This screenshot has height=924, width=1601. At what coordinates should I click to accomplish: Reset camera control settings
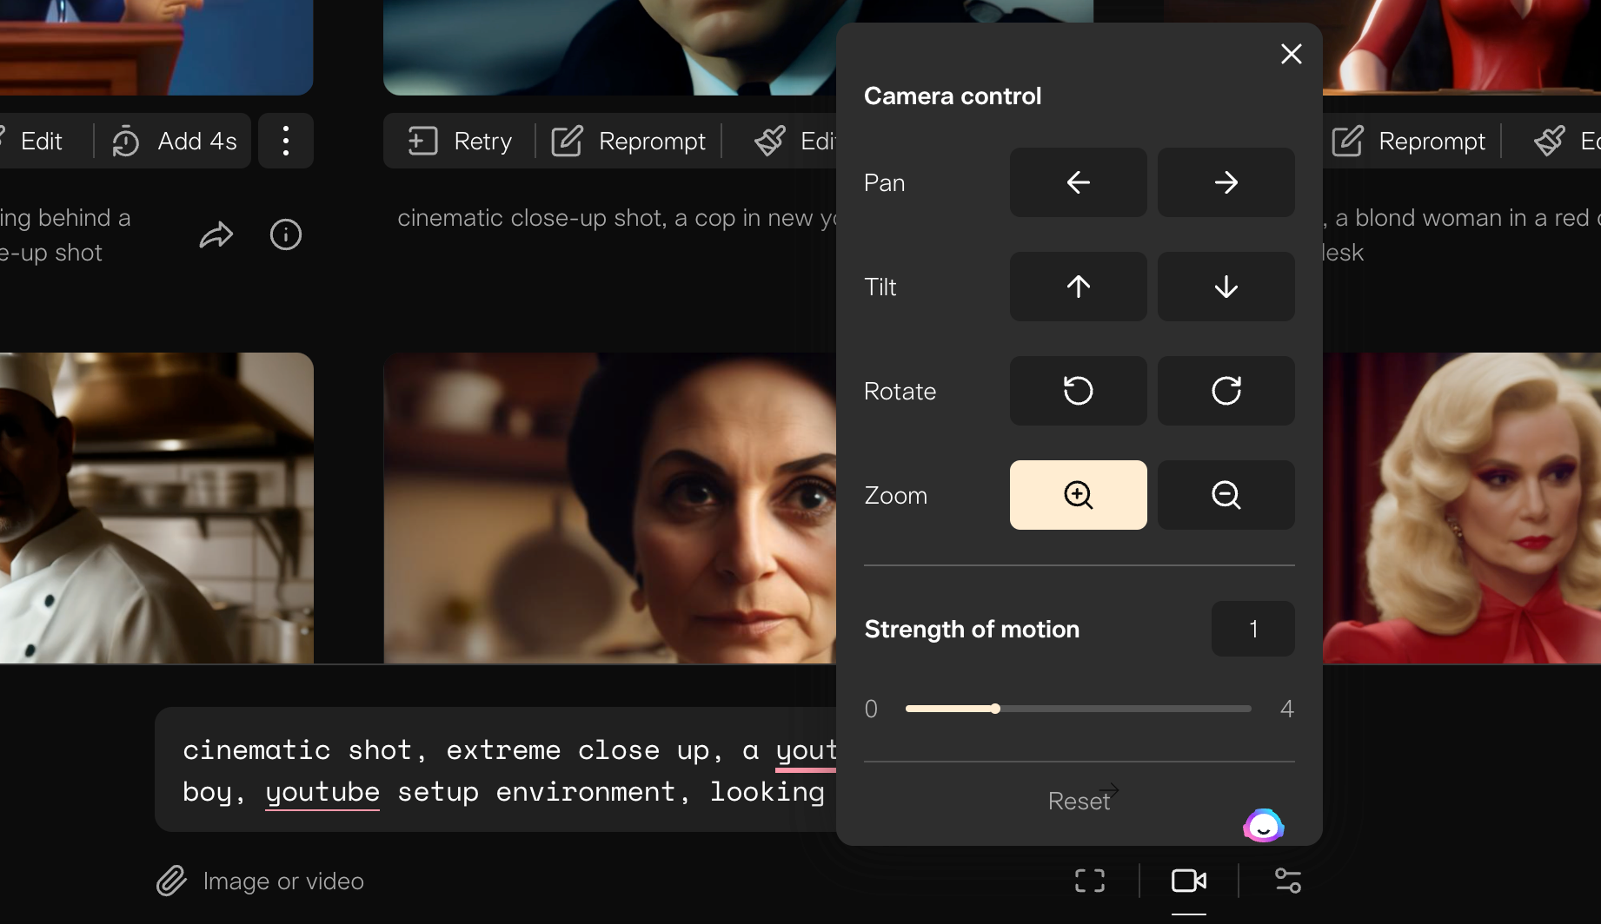1079,801
